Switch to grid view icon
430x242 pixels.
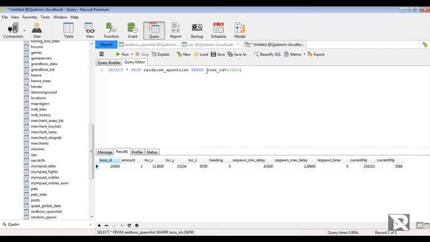(x=419, y=226)
